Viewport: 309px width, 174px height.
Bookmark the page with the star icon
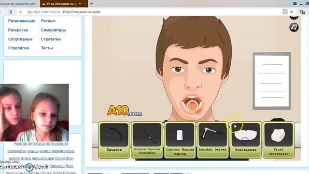(x=292, y=12)
